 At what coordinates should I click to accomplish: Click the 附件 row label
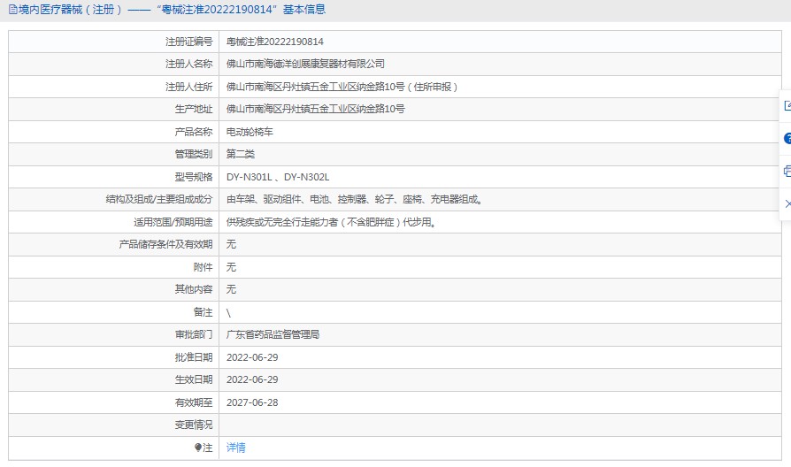pyautogui.click(x=204, y=267)
